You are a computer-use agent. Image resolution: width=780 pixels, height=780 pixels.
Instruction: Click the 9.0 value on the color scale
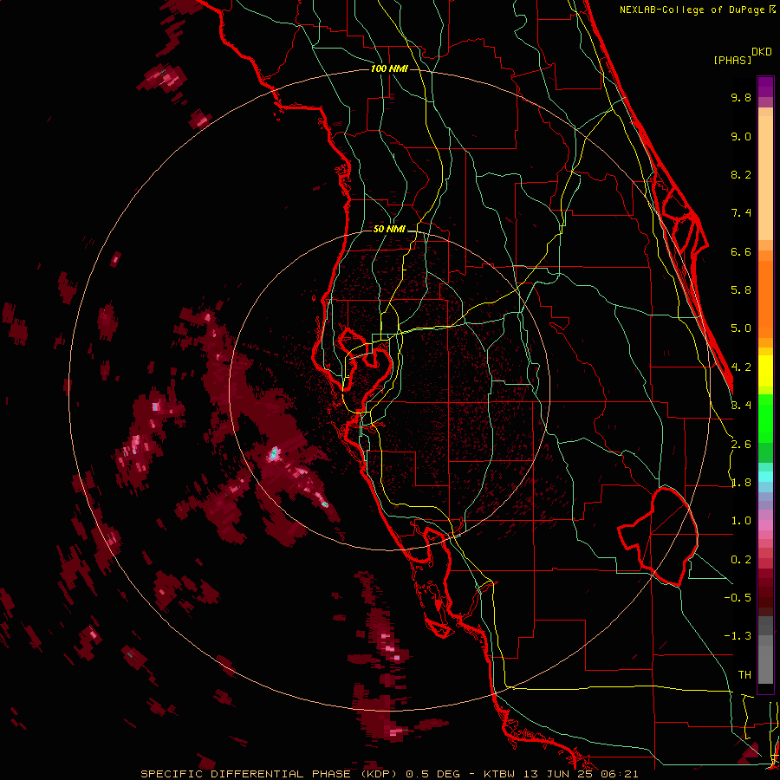[741, 137]
